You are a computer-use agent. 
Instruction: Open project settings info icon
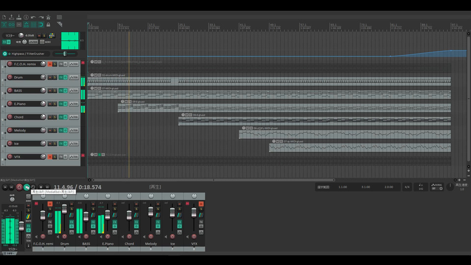26,18
